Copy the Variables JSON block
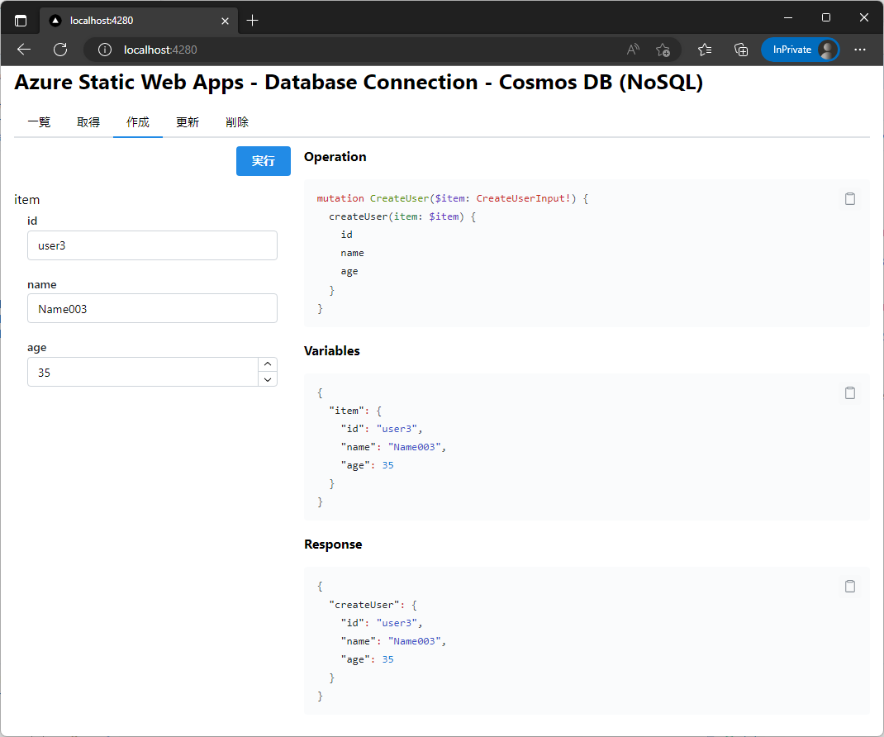The image size is (884, 737). coord(849,393)
